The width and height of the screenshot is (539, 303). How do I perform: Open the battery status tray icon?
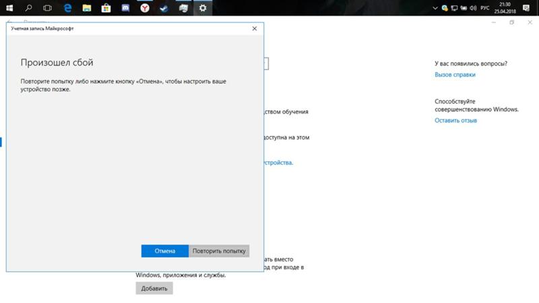point(464,8)
